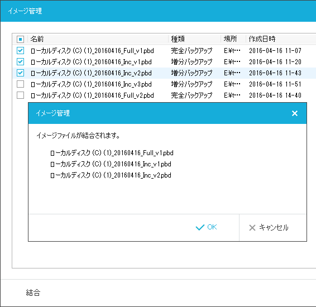The image size is (316, 307).
Task: Click 増分バックアップ type in Inc_v3 row
Action: 191,84
